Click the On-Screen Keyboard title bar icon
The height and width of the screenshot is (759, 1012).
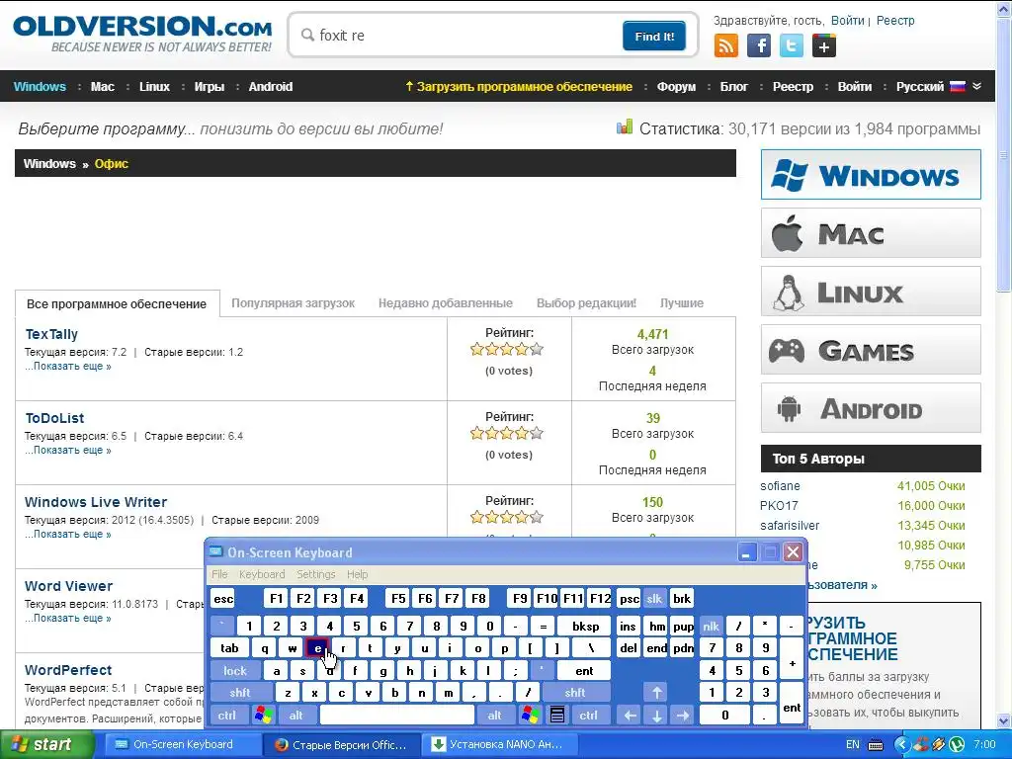[x=216, y=552]
